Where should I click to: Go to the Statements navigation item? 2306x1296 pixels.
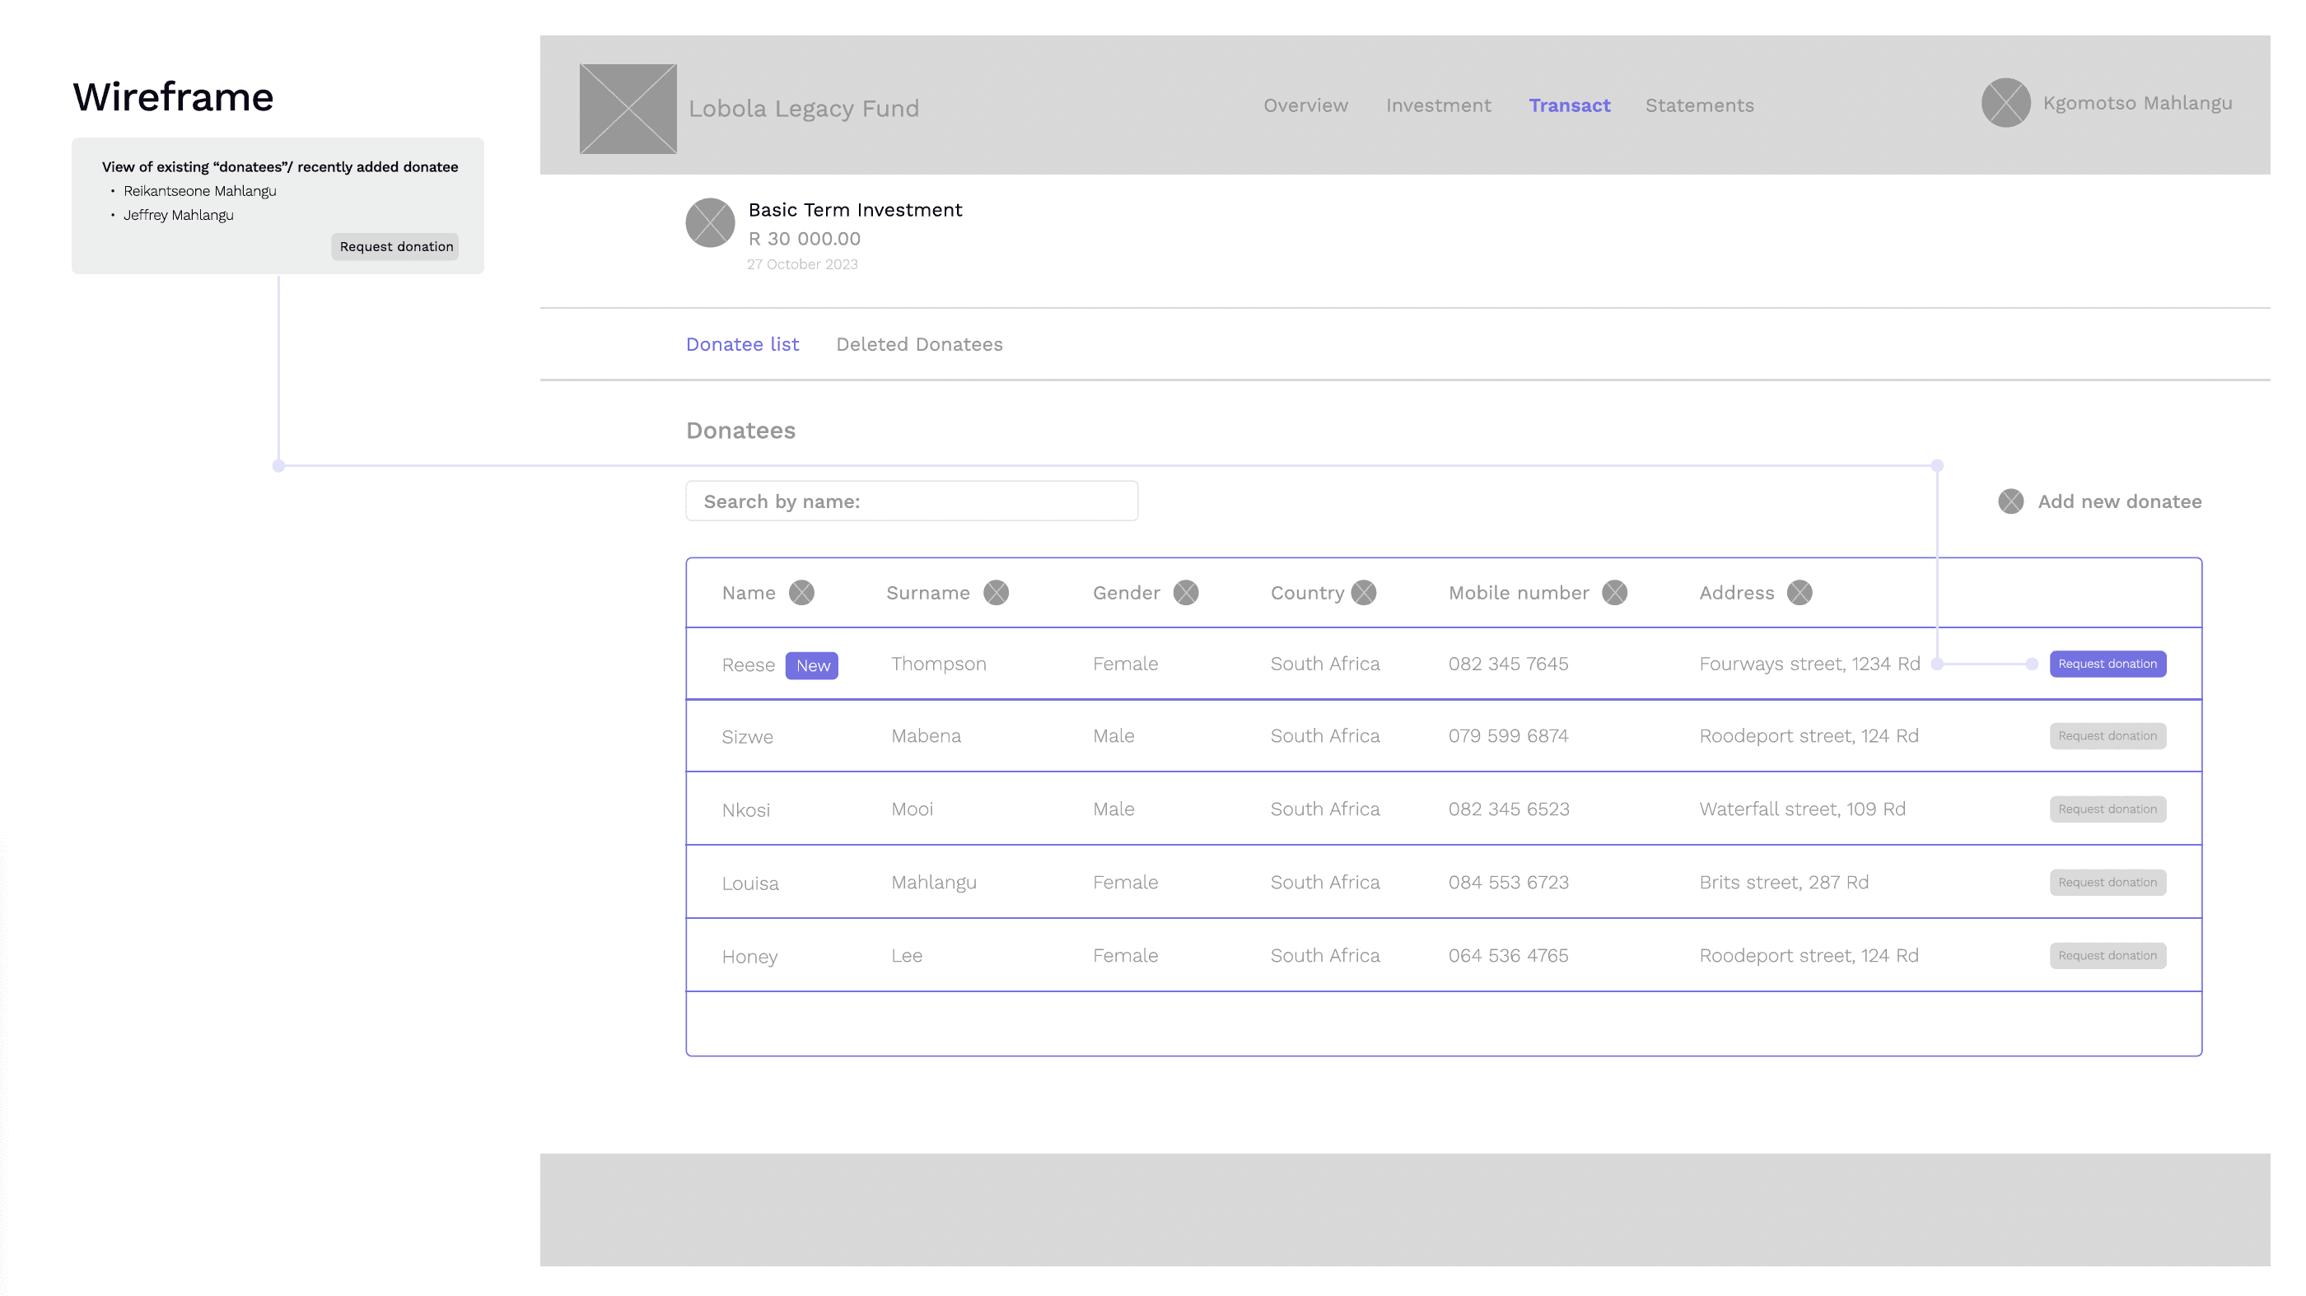point(1699,105)
